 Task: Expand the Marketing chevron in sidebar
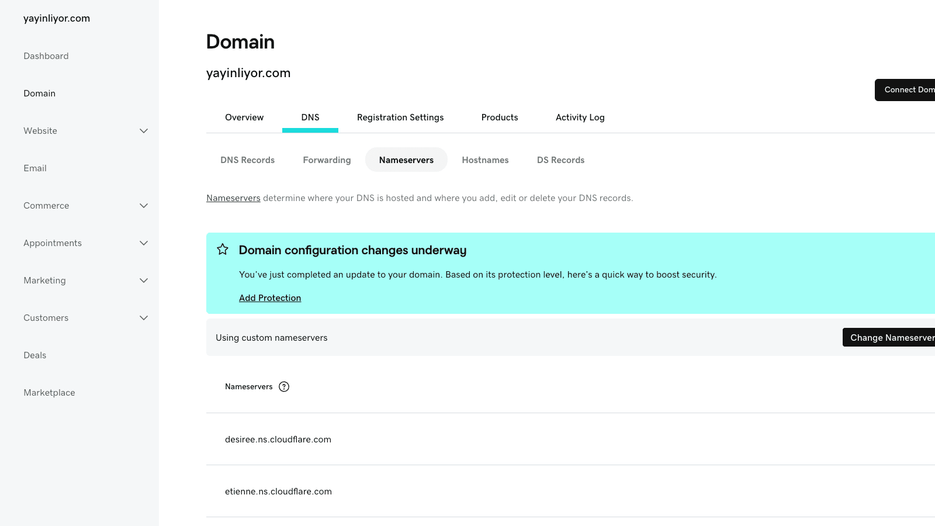point(144,281)
